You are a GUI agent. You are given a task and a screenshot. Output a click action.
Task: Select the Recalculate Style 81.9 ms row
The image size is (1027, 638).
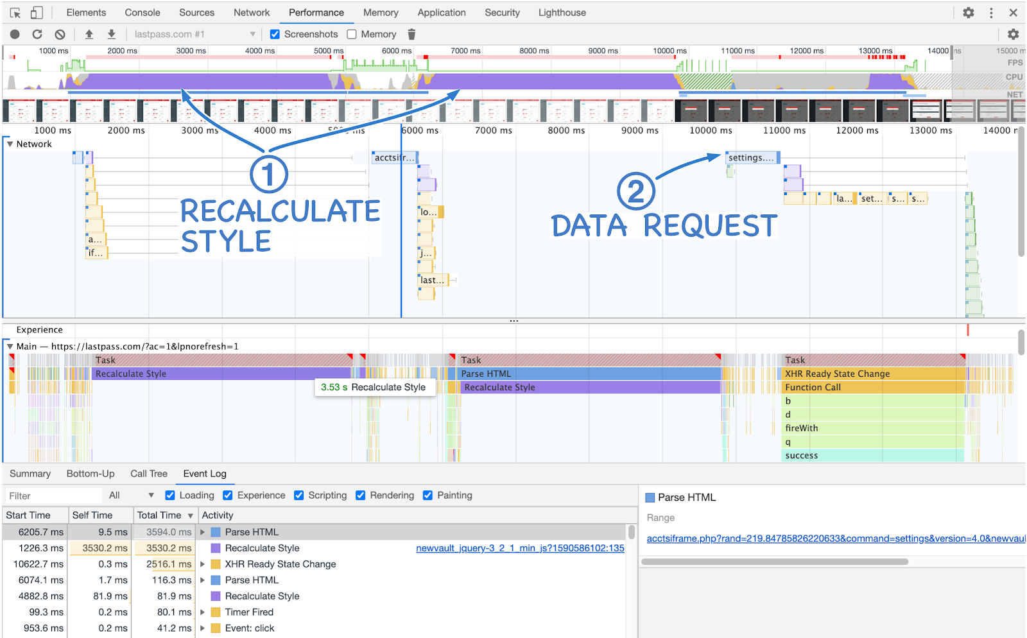pos(315,596)
